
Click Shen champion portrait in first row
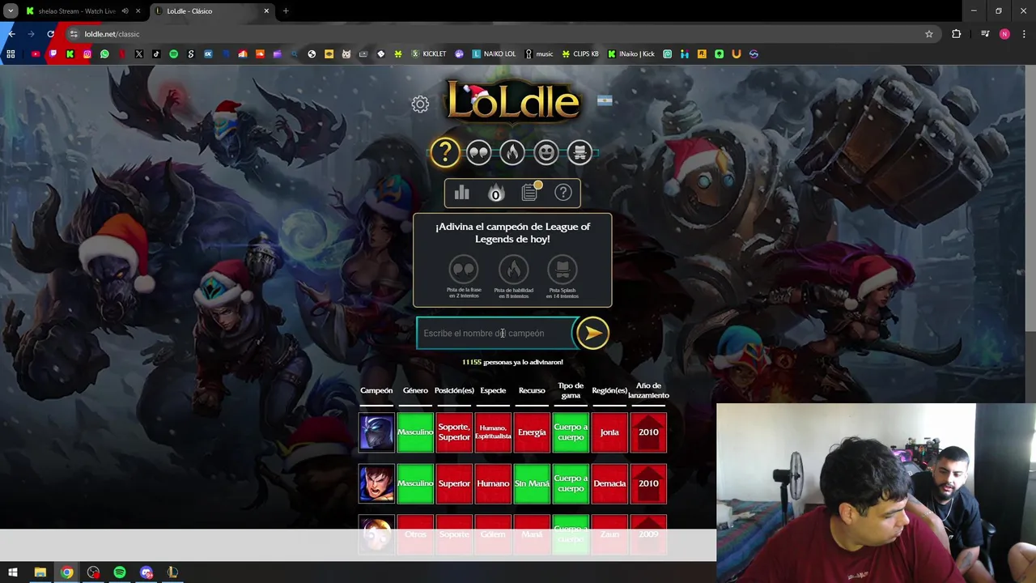376,432
